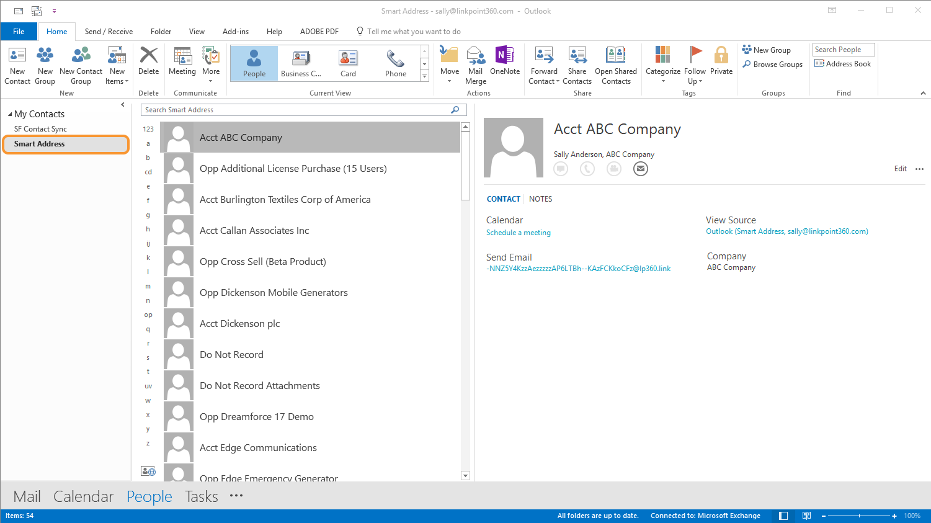Open New Items dropdown
931x523 pixels.
117,66
